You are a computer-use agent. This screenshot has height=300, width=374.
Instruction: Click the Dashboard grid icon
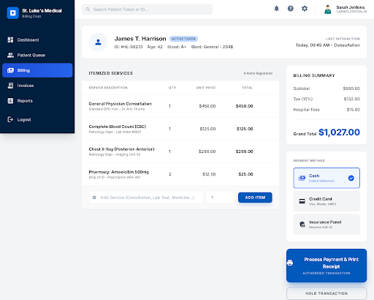pos(10,40)
